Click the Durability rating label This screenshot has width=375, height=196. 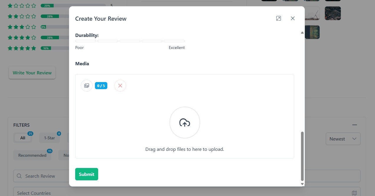[x=87, y=35]
